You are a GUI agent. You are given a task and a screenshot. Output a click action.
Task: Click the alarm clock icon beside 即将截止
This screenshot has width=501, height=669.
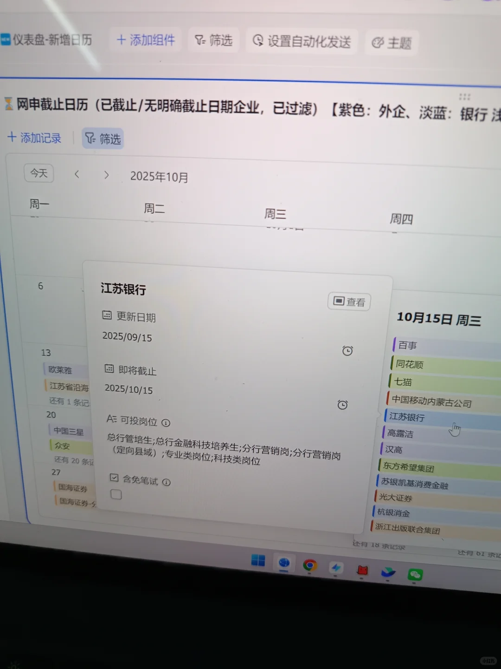(x=342, y=405)
